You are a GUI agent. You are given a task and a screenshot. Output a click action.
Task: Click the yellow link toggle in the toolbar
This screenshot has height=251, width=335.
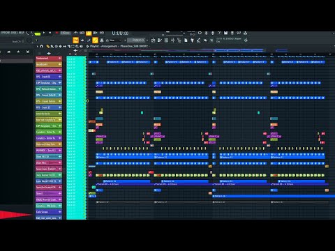coord(95,40)
